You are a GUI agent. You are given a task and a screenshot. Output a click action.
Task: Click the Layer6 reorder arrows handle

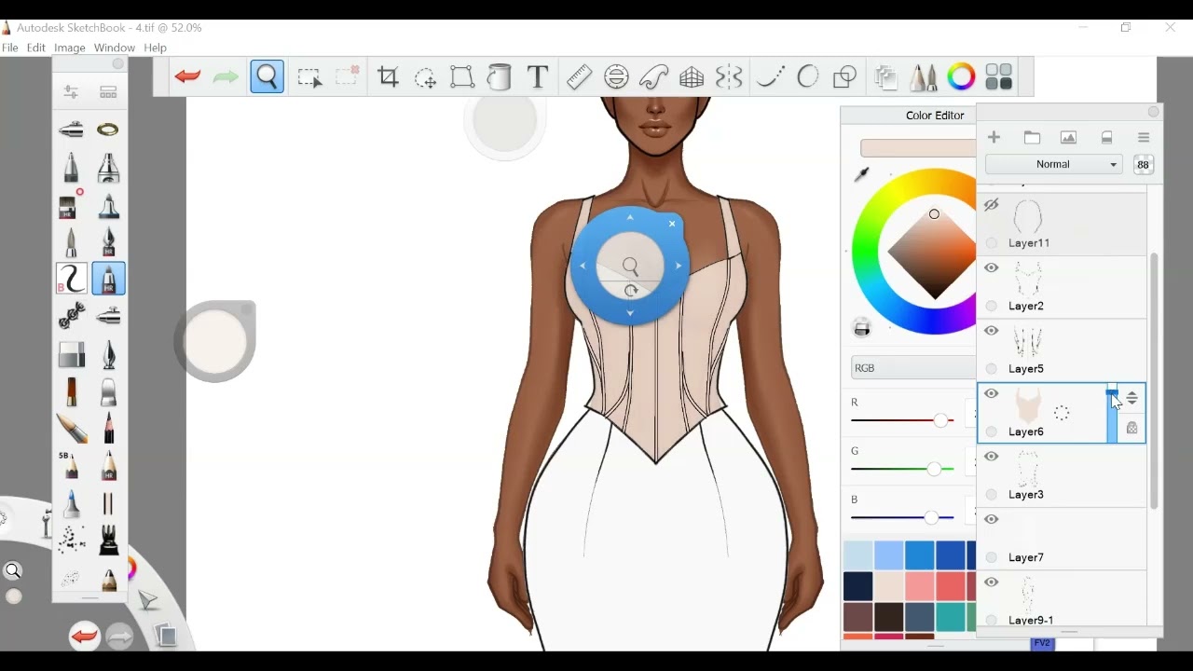point(1132,399)
